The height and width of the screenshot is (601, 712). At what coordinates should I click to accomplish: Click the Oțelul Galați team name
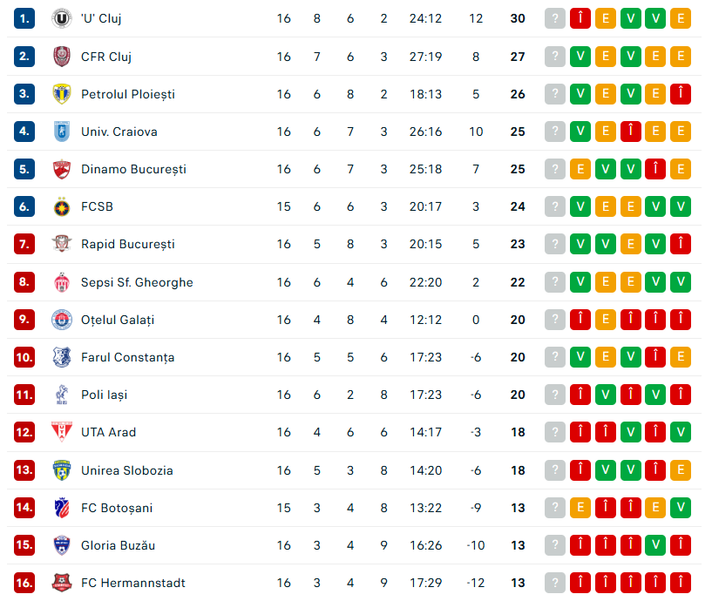(x=118, y=320)
